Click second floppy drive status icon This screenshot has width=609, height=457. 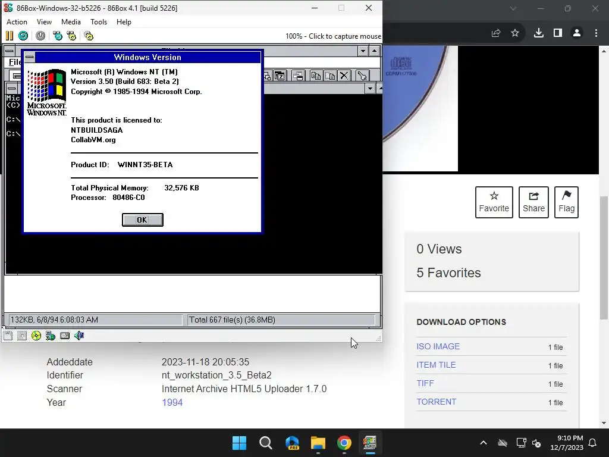pyautogui.click(x=22, y=336)
